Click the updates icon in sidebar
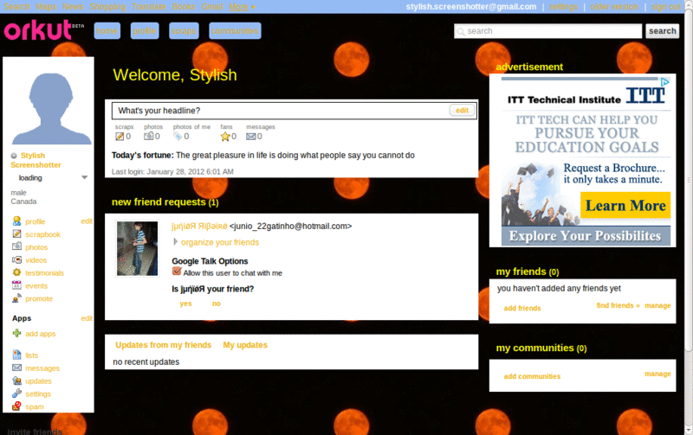The image size is (693, 435). [x=16, y=381]
